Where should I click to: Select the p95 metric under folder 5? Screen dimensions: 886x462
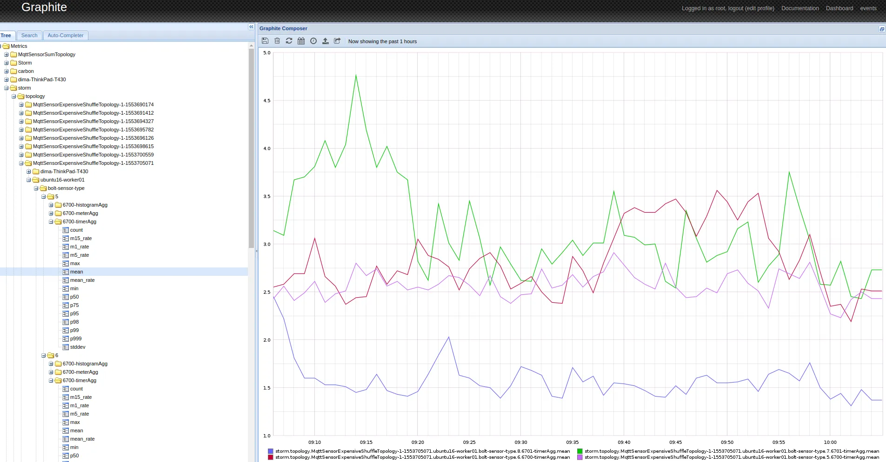74,313
